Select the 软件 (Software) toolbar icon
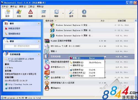The width and height of the screenshot is (138, 100). 7,13
